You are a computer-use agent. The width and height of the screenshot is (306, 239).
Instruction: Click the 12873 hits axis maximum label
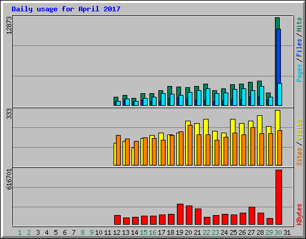[9, 26]
